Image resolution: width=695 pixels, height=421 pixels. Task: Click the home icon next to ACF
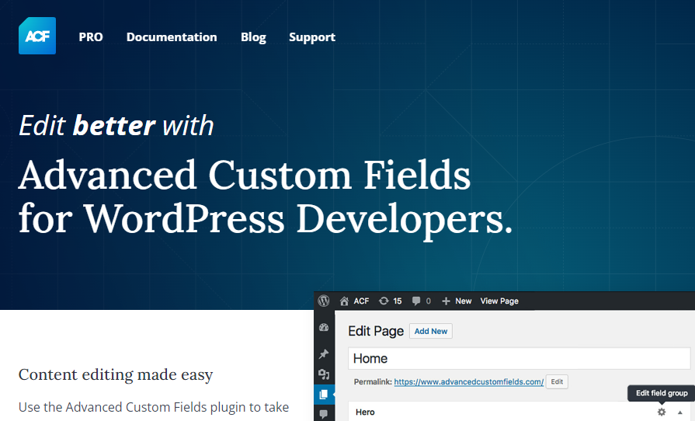tap(344, 301)
